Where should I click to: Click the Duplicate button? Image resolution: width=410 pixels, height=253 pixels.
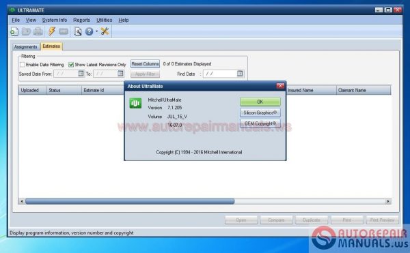point(312,220)
